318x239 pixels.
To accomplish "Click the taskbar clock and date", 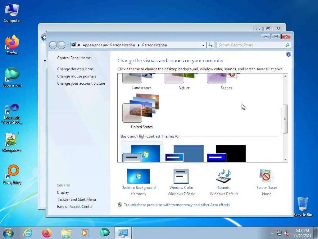I will [302, 233].
